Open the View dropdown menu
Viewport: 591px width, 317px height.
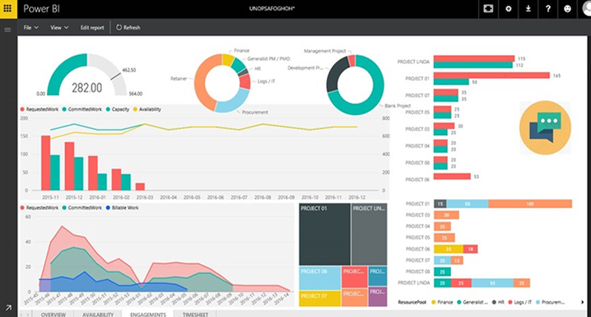point(60,28)
